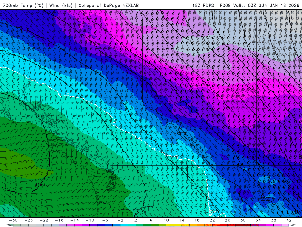This screenshot has height=227, width=302.
Task: Click the 3120 height contour label
Action: tap(25, 30)
